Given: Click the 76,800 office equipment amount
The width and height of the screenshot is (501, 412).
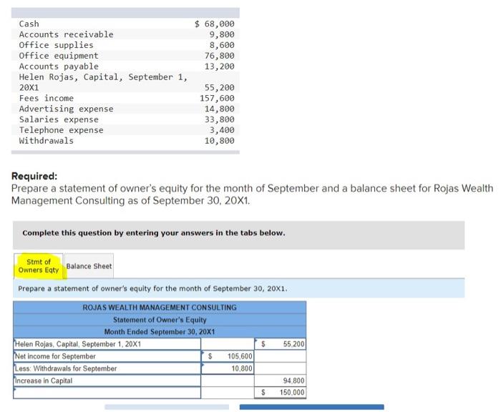Looking at the screenshot, I should pos(220,56).
